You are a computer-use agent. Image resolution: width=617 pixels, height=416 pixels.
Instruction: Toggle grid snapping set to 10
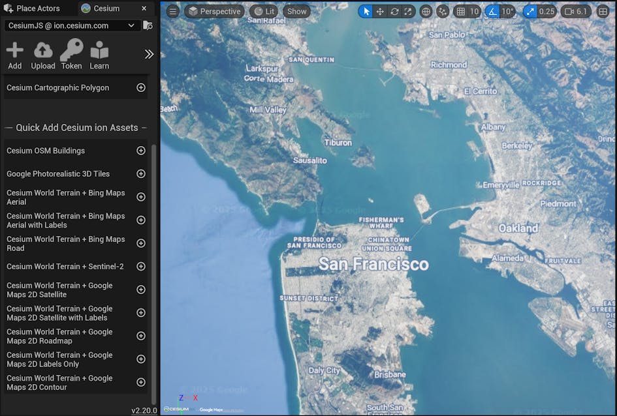pyautogui.click(x=467, y=11)
